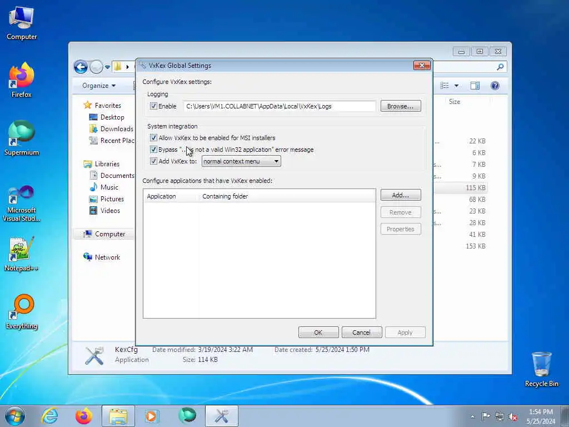The width and height of the screenshot is (569, 427).
Task: Click the log folder path field
Action: [279, 106]
